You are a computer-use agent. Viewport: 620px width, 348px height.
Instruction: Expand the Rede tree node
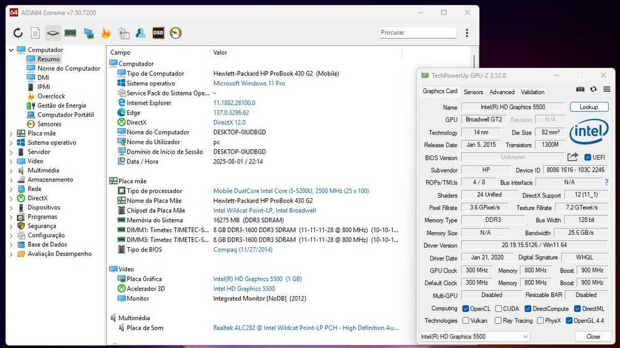[x=11, y=189]
